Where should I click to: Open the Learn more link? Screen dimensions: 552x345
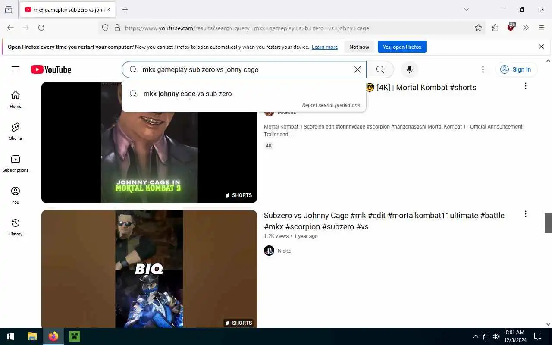click(325, 47)
